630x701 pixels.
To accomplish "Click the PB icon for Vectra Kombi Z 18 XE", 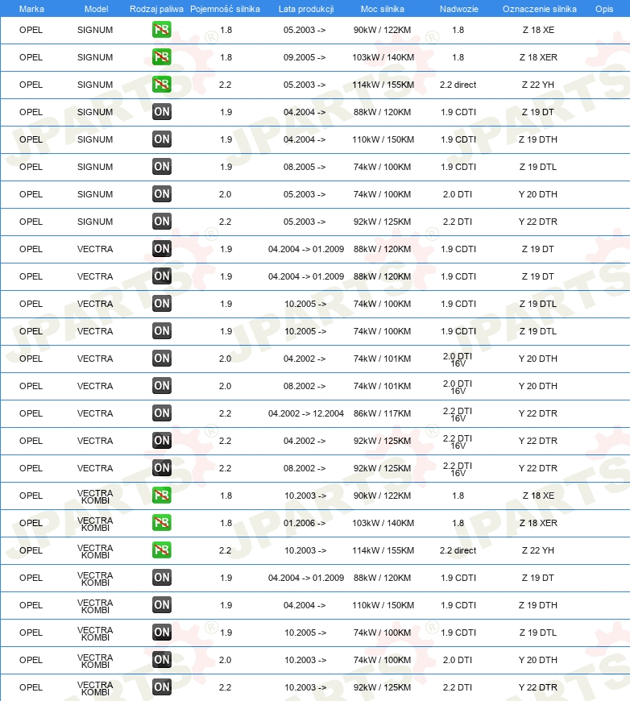I will [161, 496].
